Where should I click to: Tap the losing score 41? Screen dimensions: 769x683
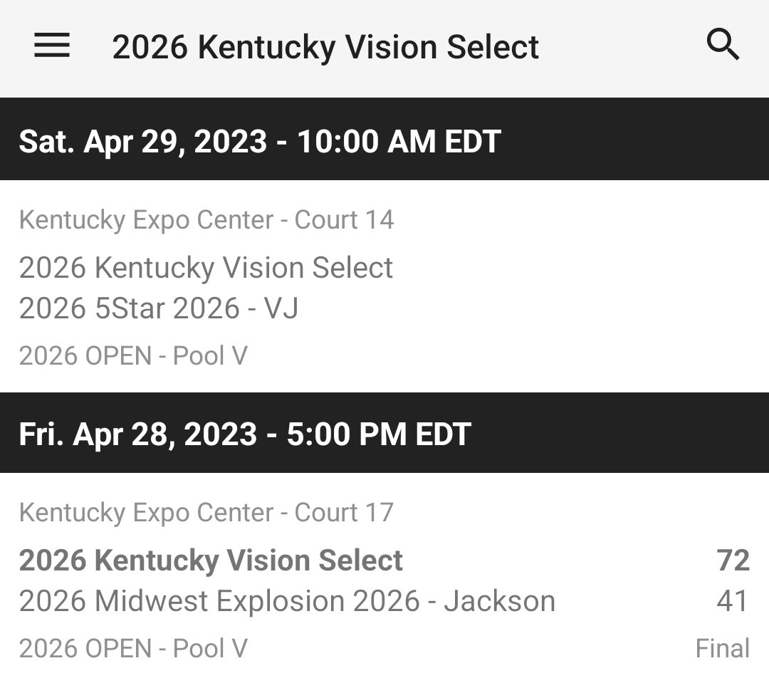733,601
